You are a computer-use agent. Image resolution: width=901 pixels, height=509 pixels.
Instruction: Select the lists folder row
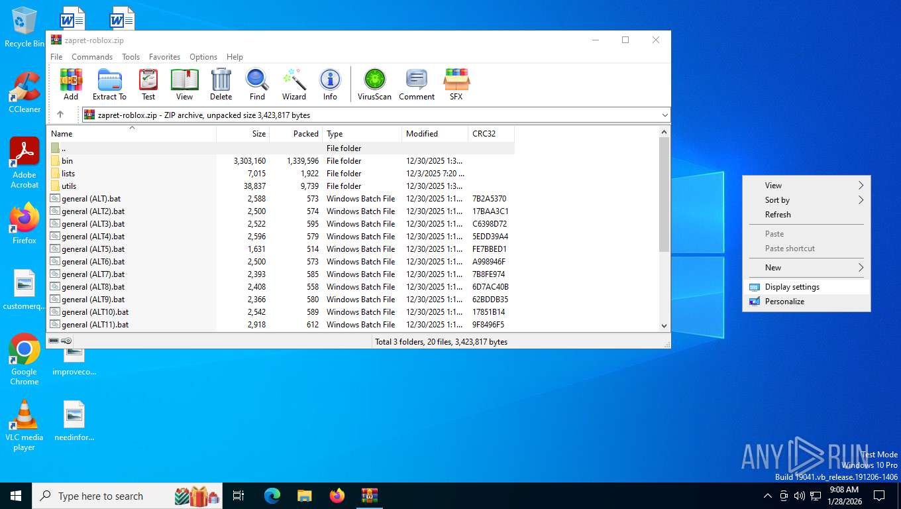point(280,174)
